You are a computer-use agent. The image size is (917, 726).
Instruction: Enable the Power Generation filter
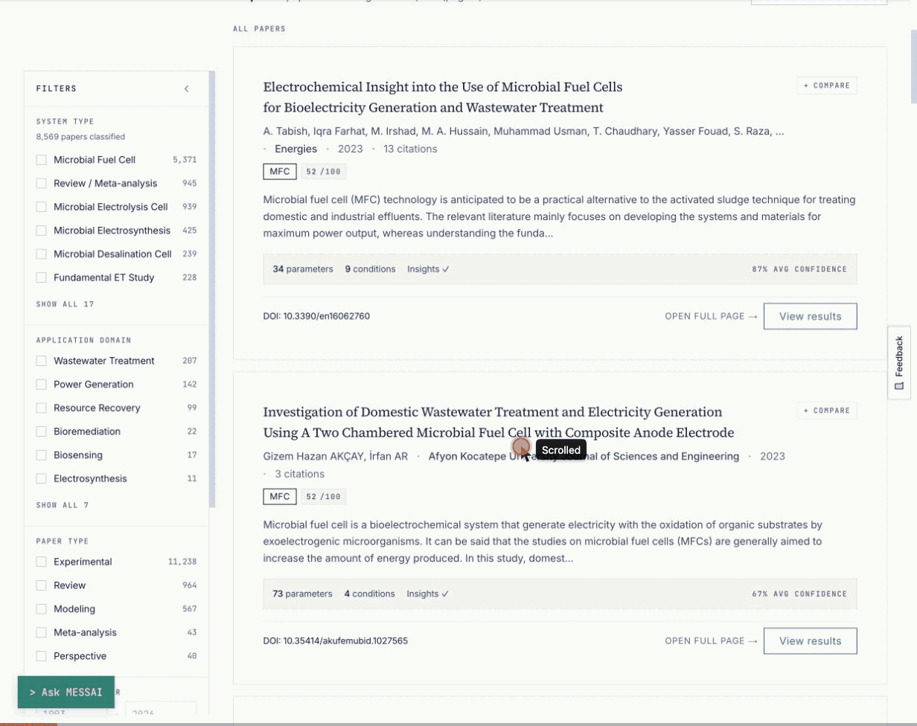pyautogui.click(x=41, y=385)
